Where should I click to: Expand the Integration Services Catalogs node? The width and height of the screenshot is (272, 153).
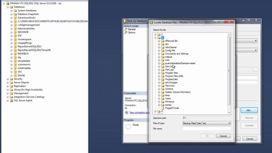coord(8,97)
